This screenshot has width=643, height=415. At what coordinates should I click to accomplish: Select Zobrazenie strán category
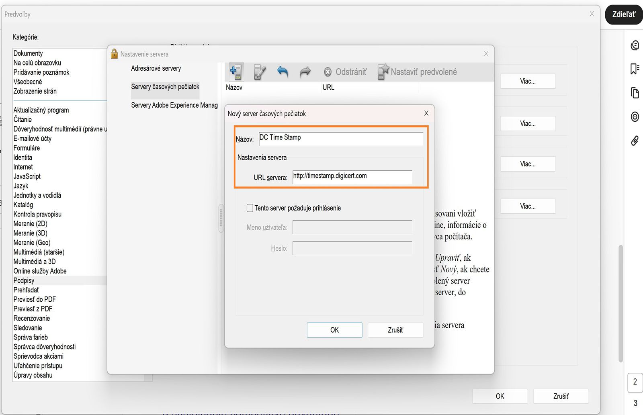click(35, 91)
